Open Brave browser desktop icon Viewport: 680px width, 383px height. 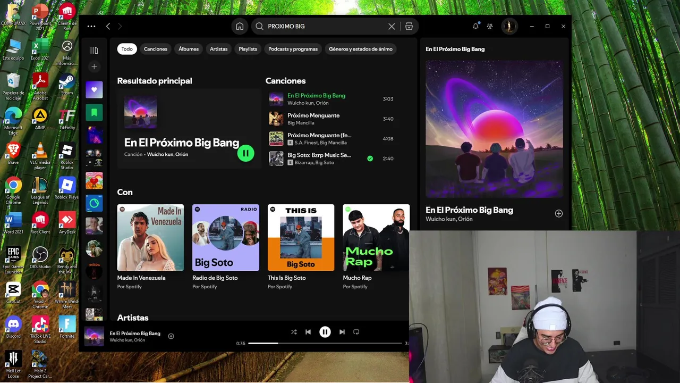point(13,154)
